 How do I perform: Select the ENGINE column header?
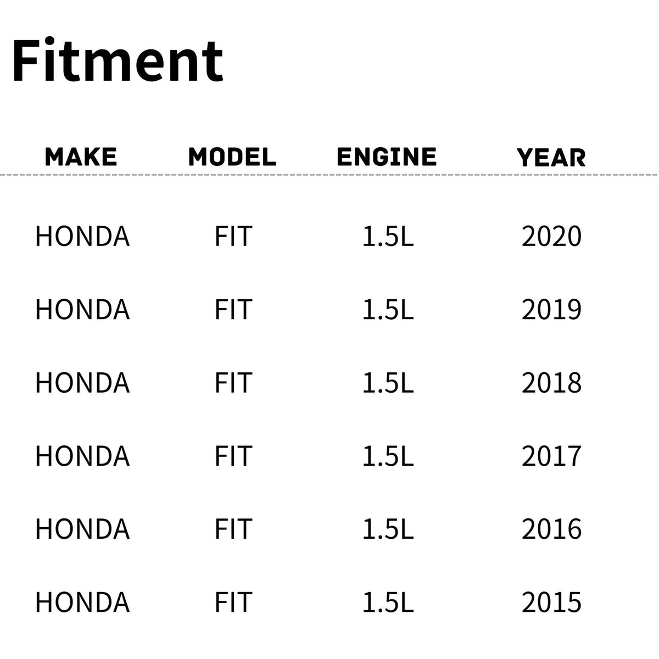click(387, 157)
